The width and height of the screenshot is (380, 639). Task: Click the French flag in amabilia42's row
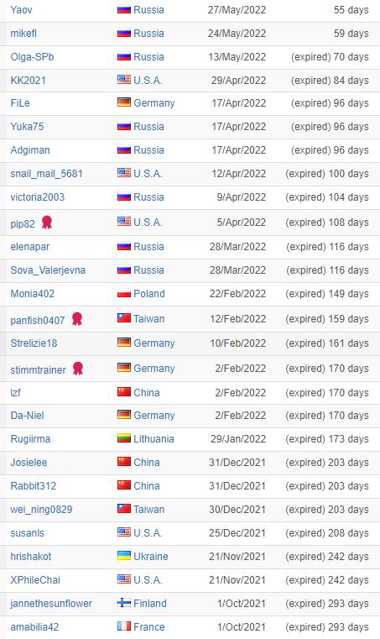click(124, 626)
